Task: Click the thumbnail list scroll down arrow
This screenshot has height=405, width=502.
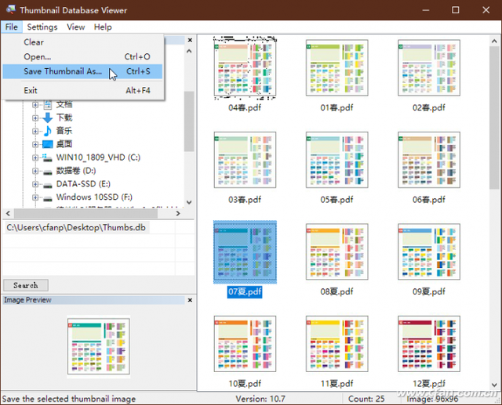Action: pos(494,385)
